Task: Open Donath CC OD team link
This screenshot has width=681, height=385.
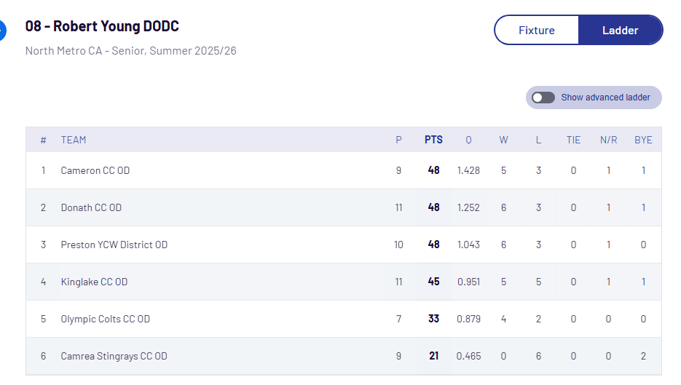Action: (x=91, y=207)
